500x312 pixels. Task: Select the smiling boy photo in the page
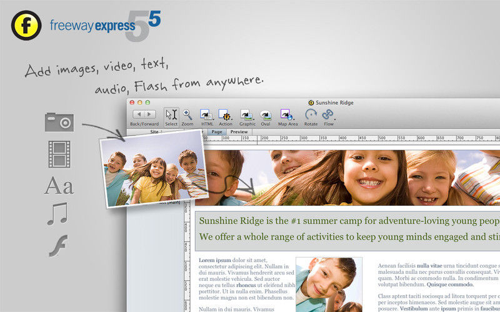(x=329, y=285)
